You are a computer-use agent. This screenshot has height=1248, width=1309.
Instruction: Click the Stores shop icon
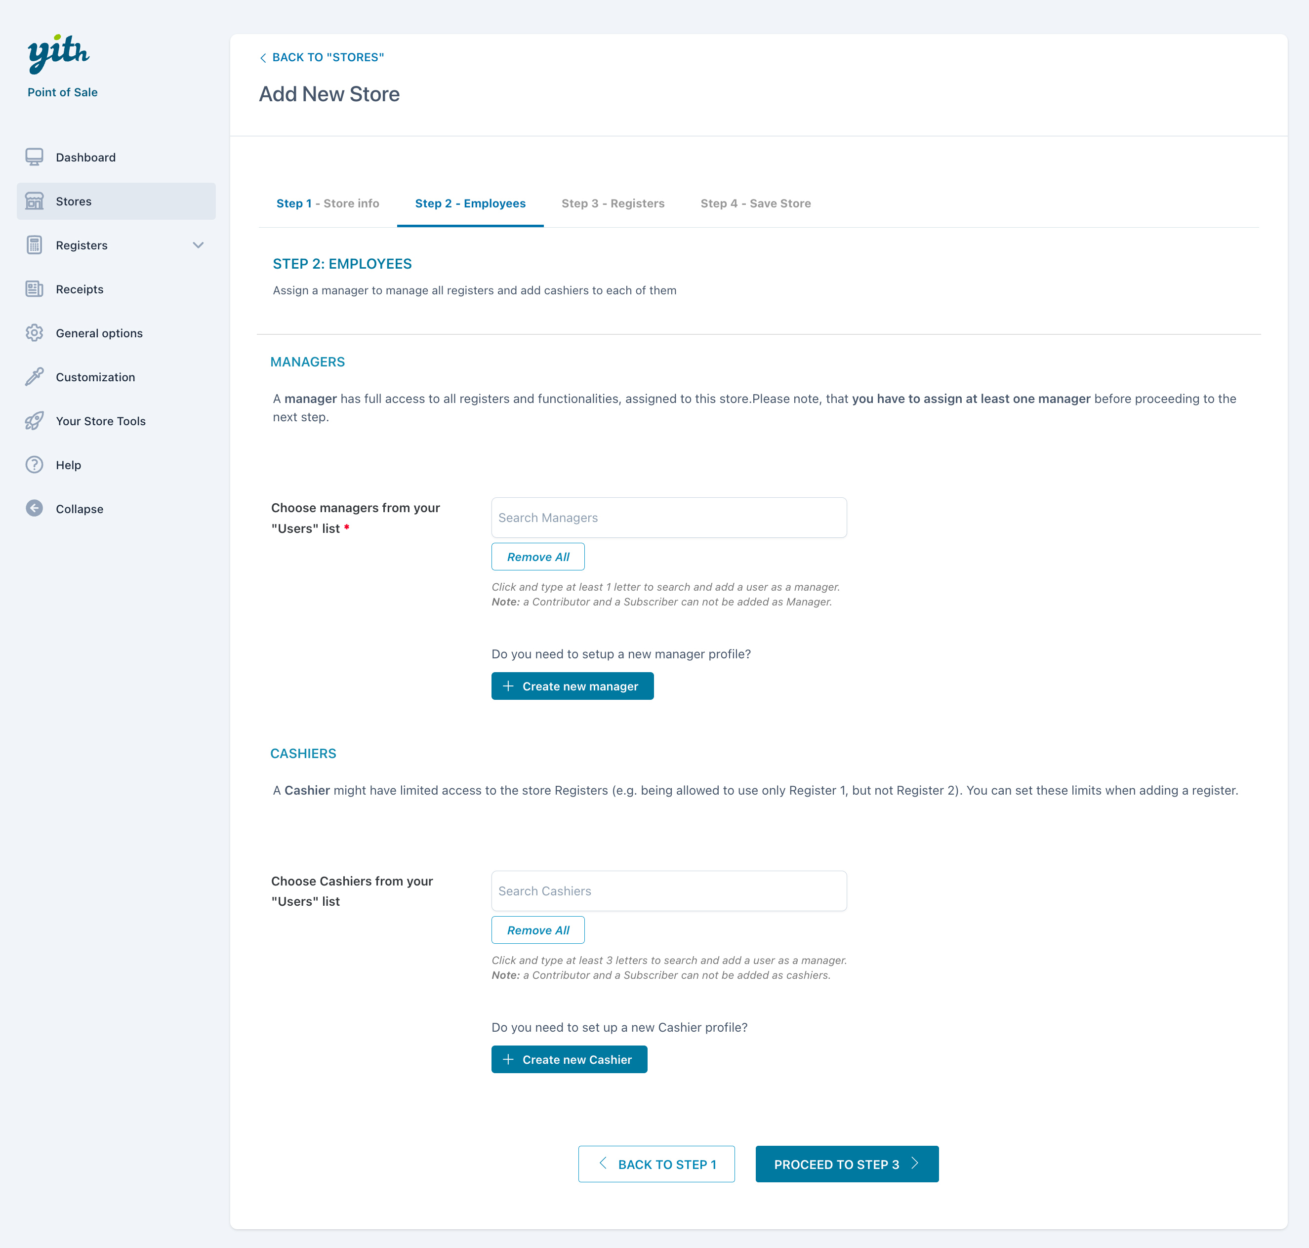tap(34, 201)
